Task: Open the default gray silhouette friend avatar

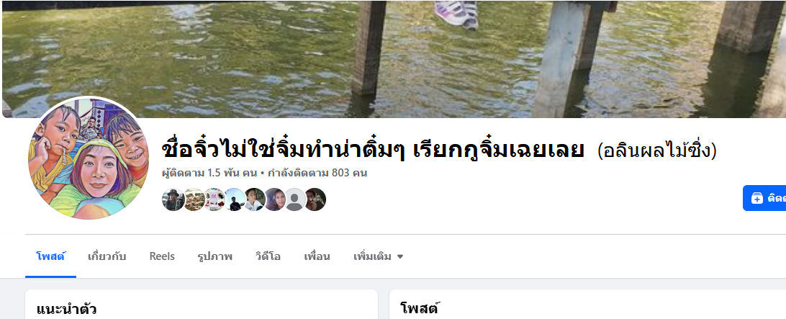Action: click(x=295, y=199)
